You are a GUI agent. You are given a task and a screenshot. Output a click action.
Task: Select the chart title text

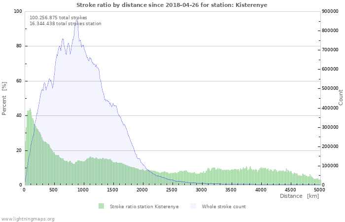pyautogui.click(x=172, y=5)
